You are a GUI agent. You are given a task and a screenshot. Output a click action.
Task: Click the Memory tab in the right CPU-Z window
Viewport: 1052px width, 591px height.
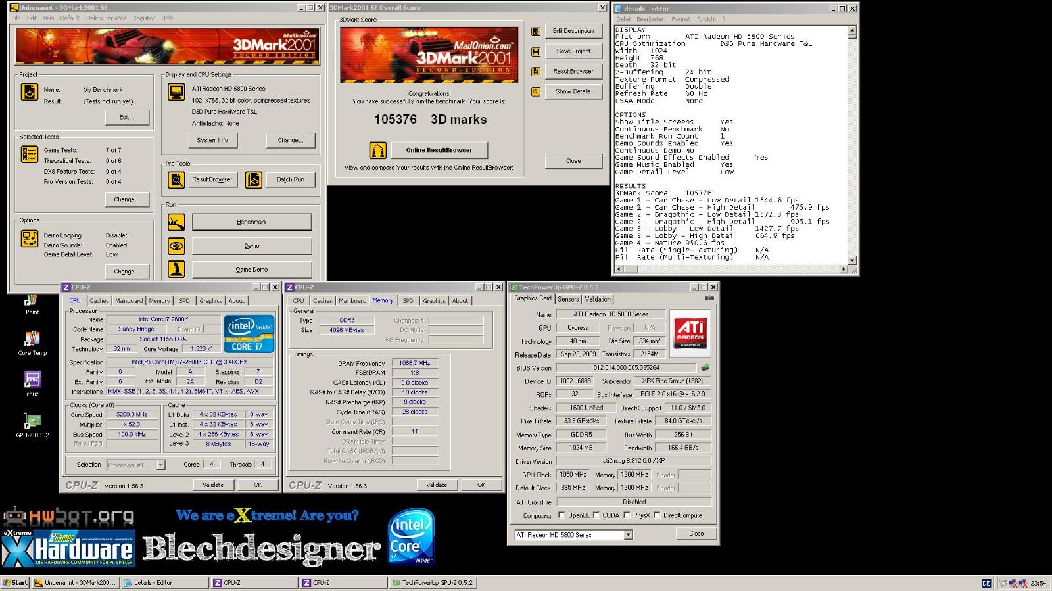point(383,301)
